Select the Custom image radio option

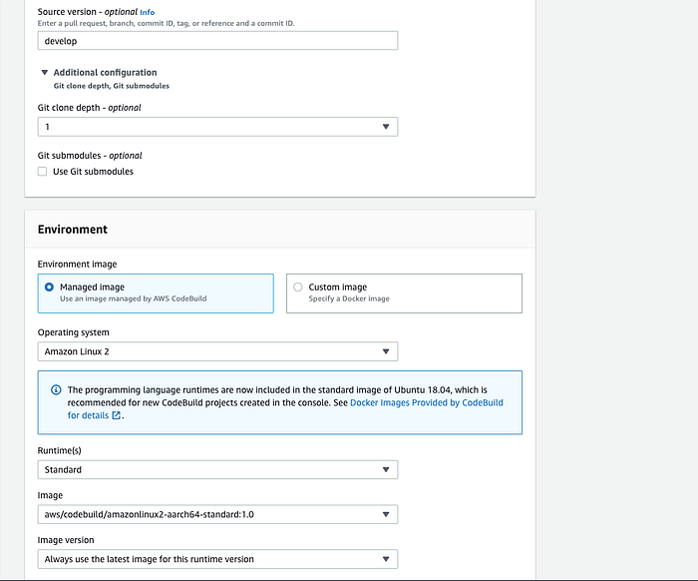[298, 287]
